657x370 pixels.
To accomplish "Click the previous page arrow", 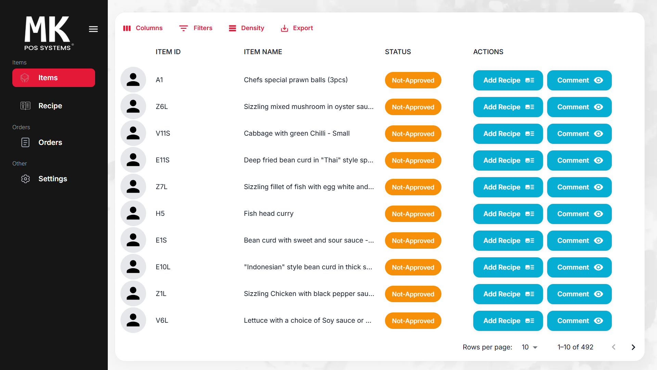I will point(614,347).
